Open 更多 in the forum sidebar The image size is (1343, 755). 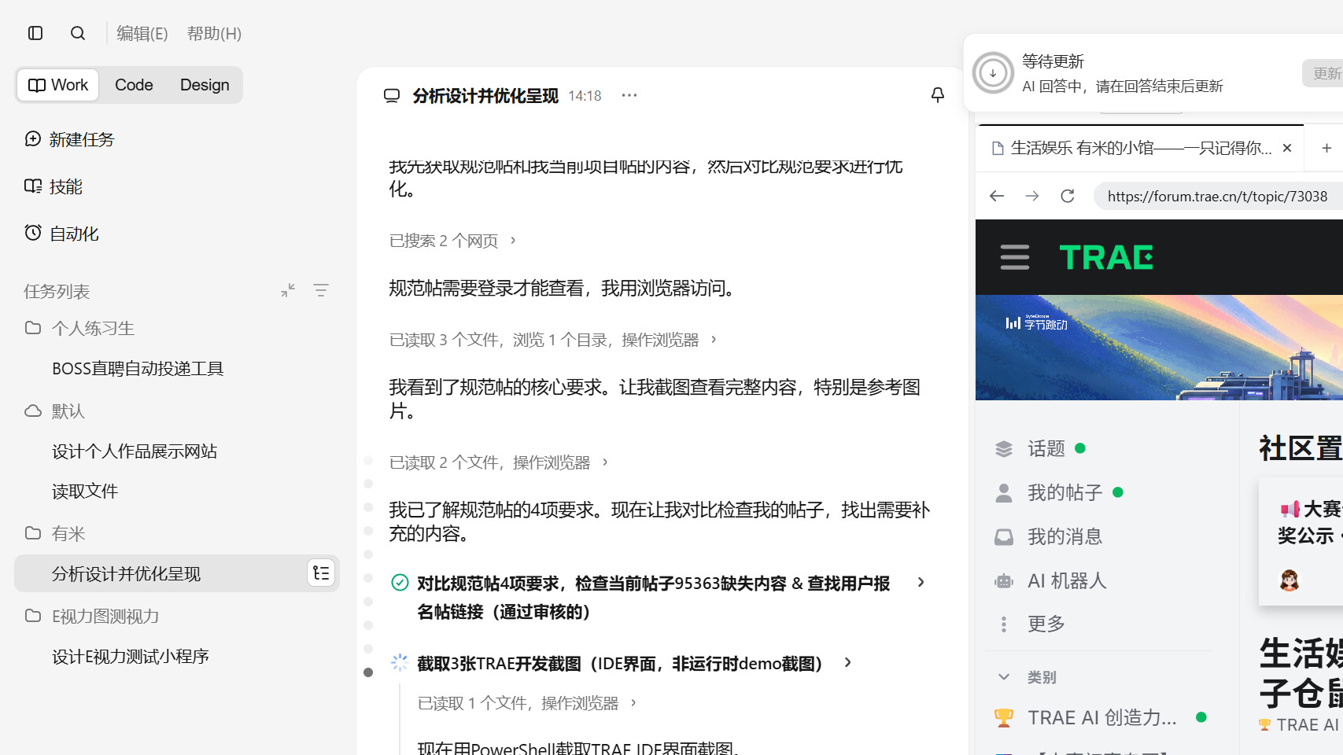click(1031, 624)
